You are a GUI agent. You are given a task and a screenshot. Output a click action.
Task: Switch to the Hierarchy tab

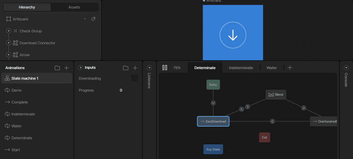27,7
